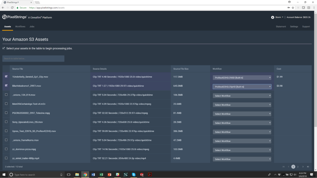The width and height of the screenshot is (317, 178).
Task: Click the browser address bar URL
Action: (x=47, y=8)
